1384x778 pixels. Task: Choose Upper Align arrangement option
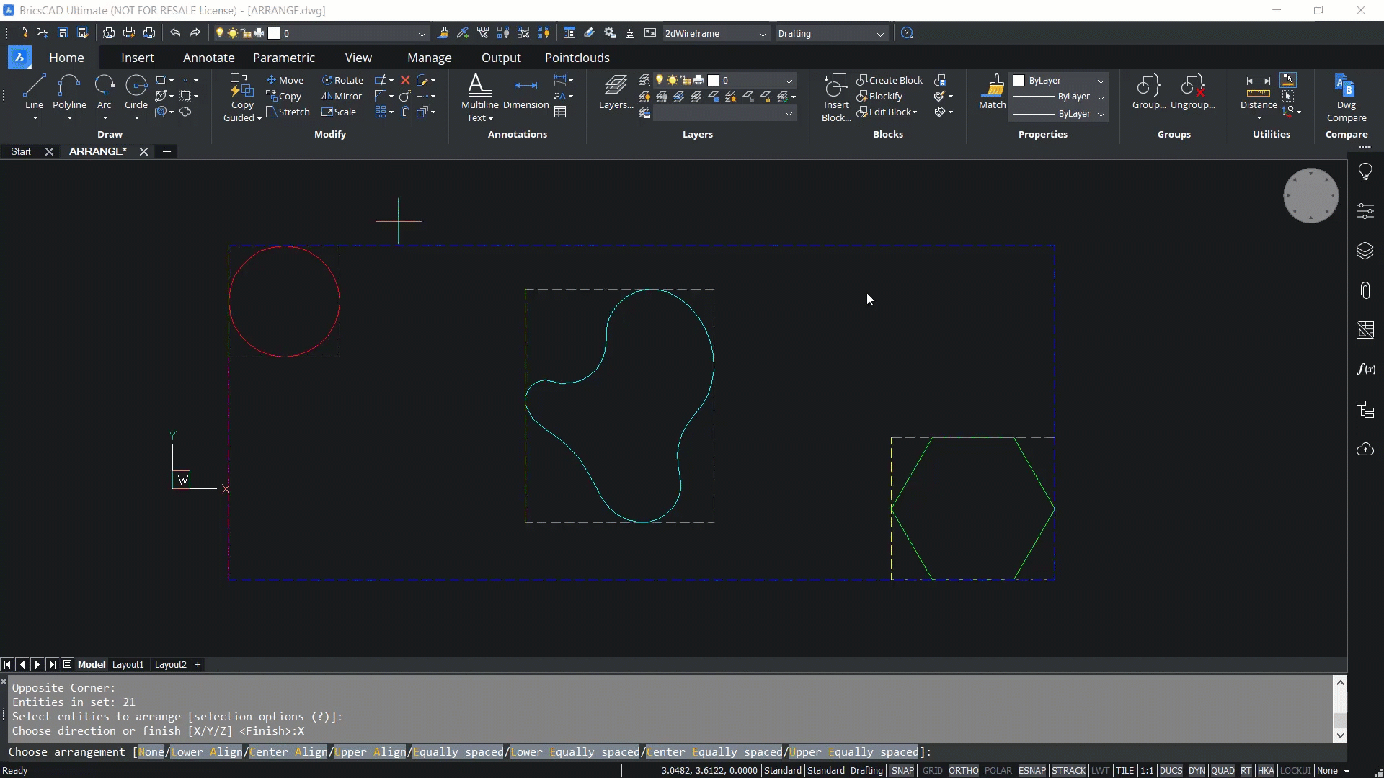tap(370, 752)
